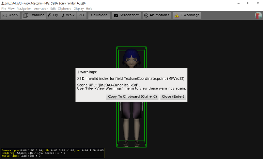
Task: Open the Help menu
Action: click(89, 8)
